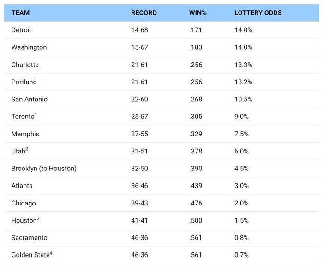Click the TEAM column header
This screenshot has width=323, height=270.
(20, 13)
